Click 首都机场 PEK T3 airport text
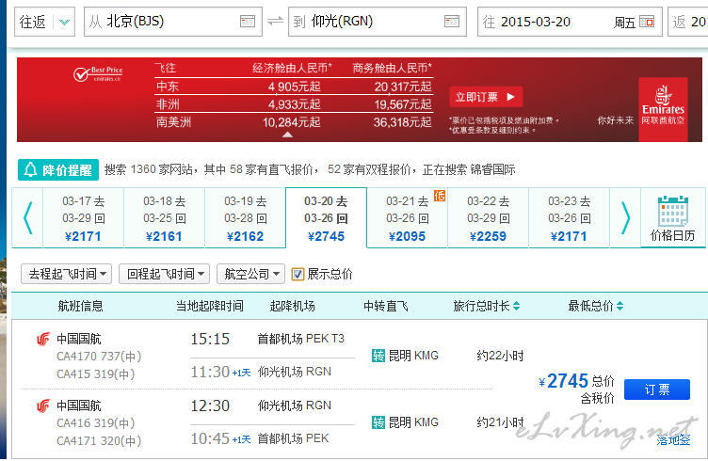 [300, 339]
